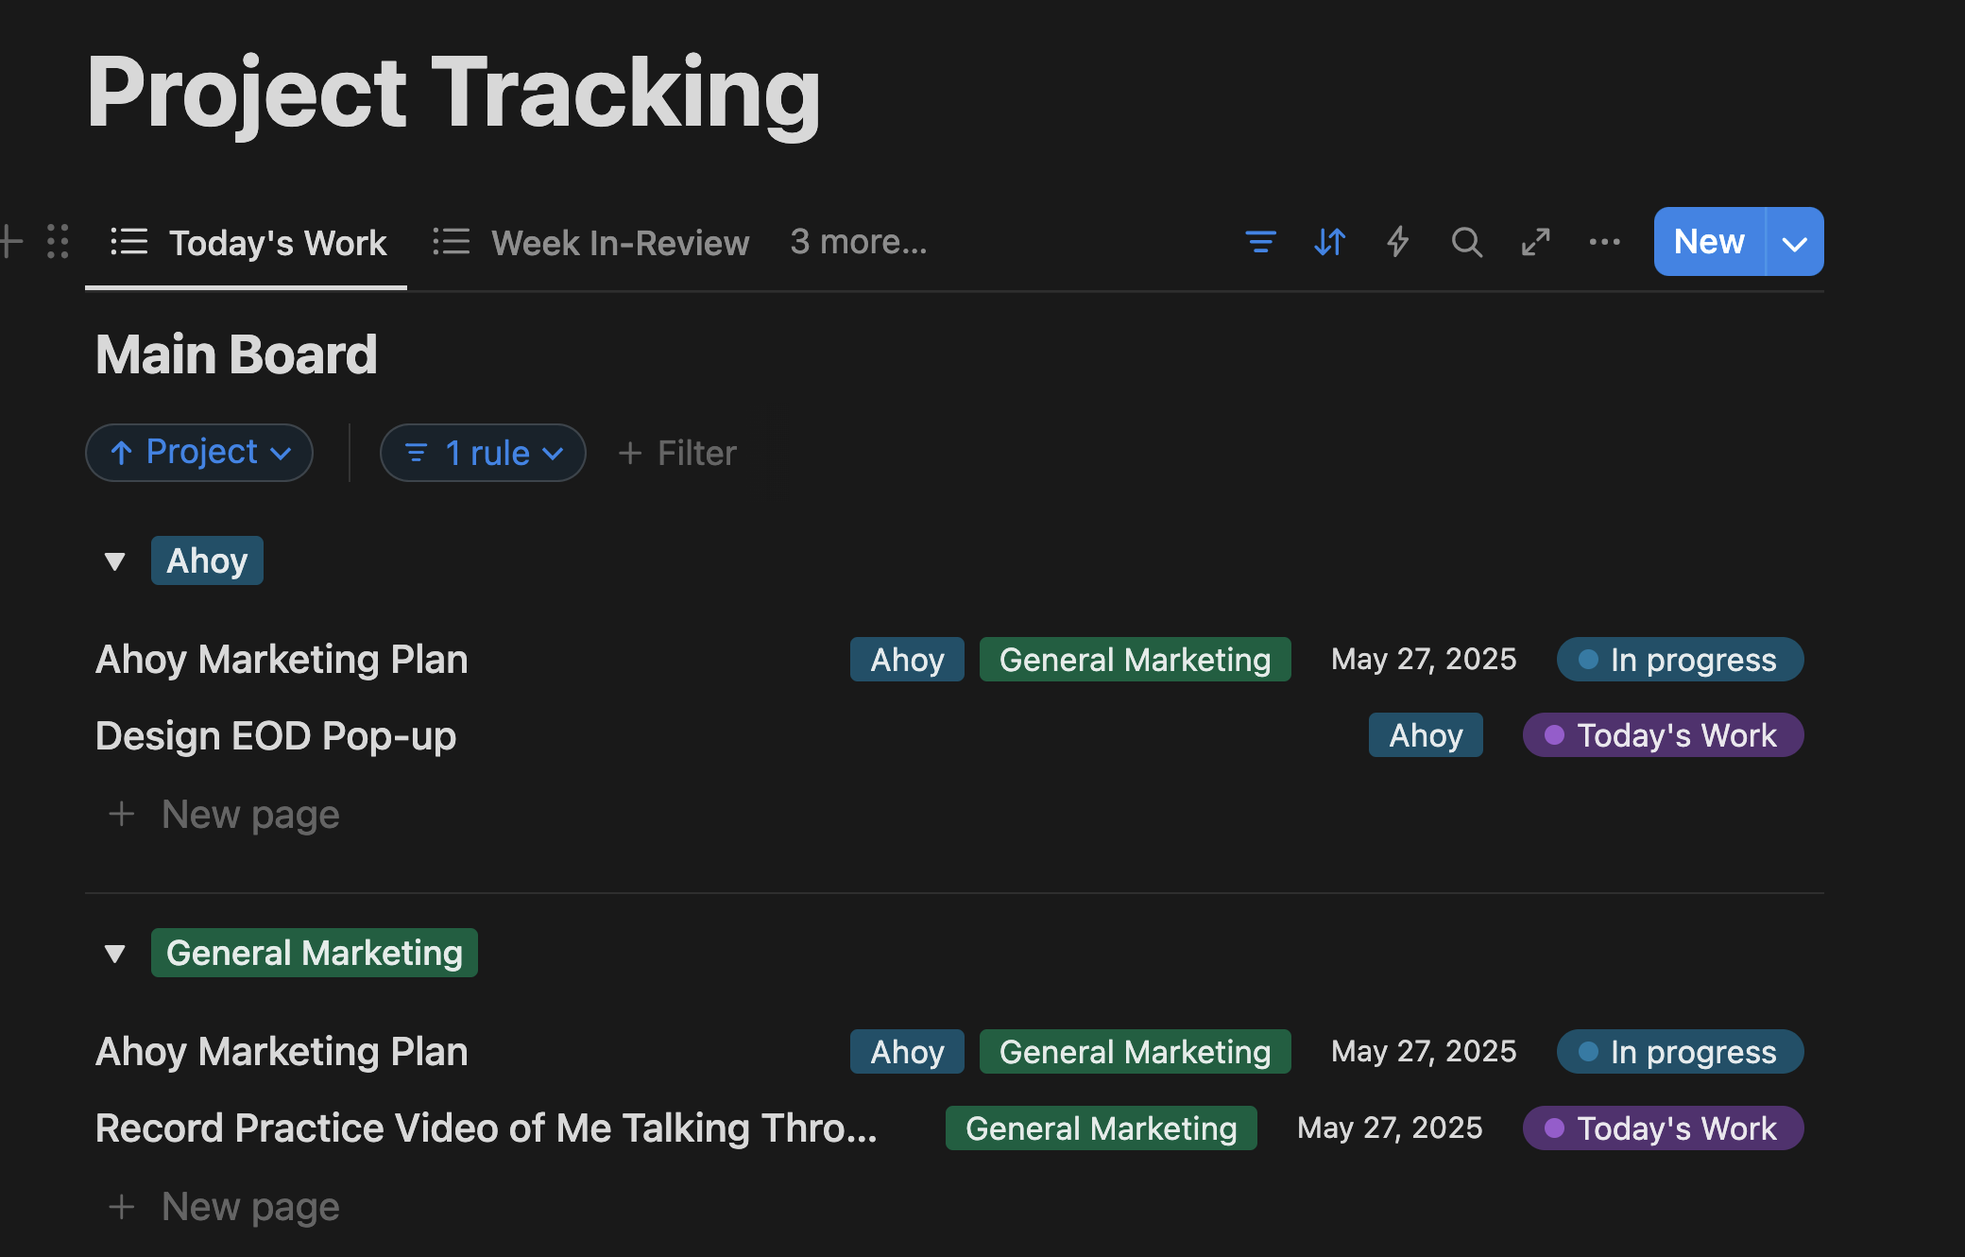Viewport: 1965px width, 1257px height.
Task: Click the blue New button
Action: [x=1708, y=242]
